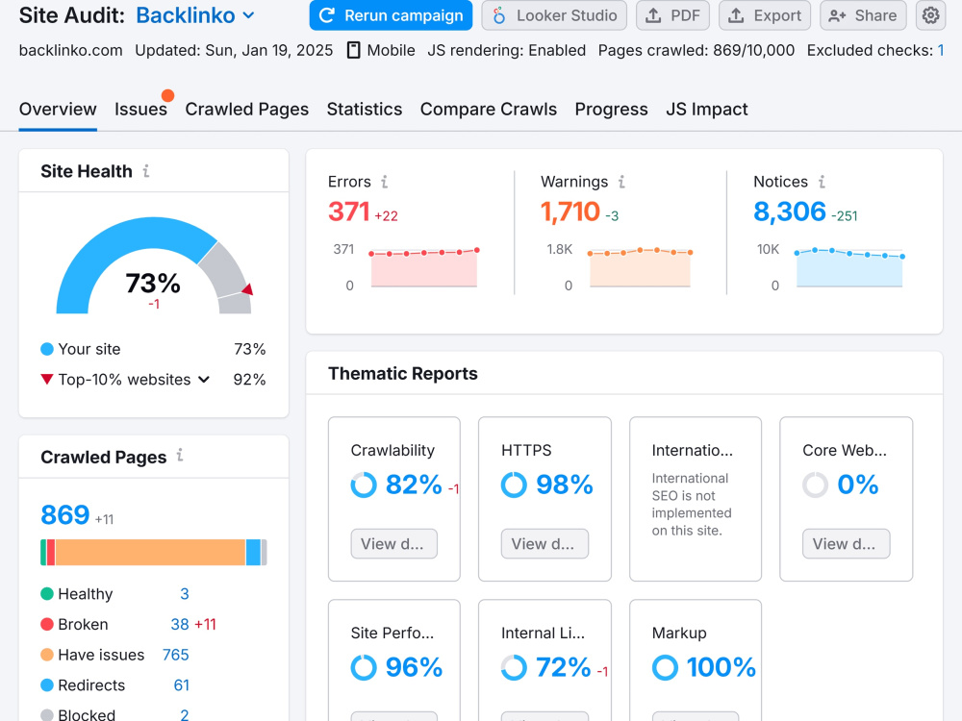The image size is (962, 721).
Task: Click the Site Health info icon
Action: (146, 171)
